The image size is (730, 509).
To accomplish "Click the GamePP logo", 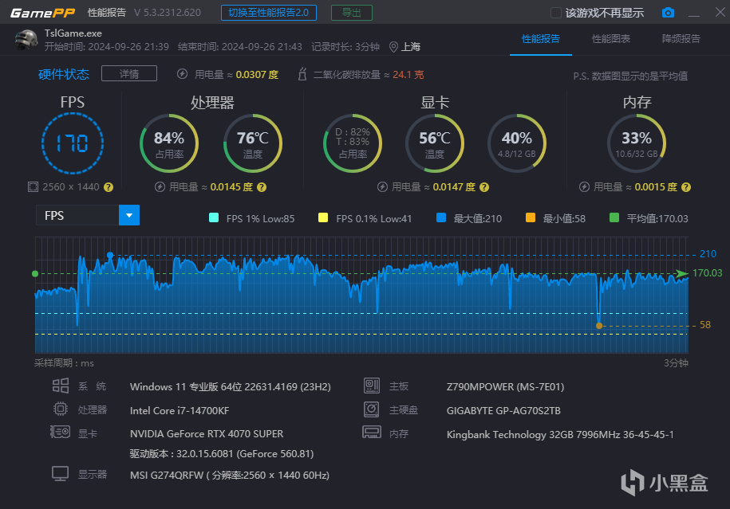I will point(42,13).
